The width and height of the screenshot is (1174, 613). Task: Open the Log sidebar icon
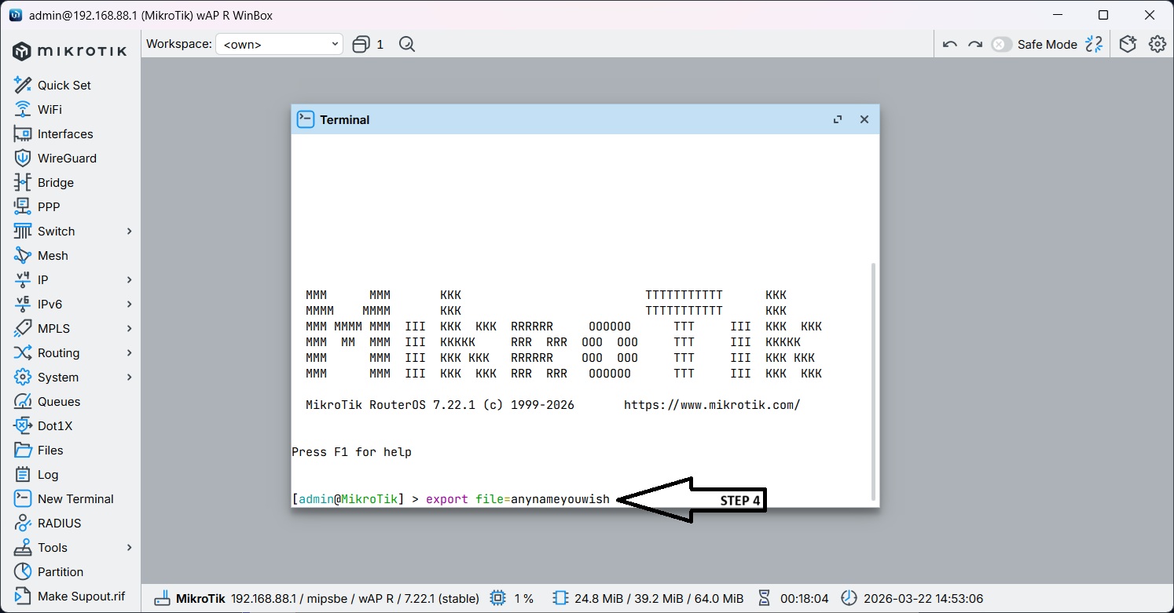pyautogui.click(x=23, y=474)
